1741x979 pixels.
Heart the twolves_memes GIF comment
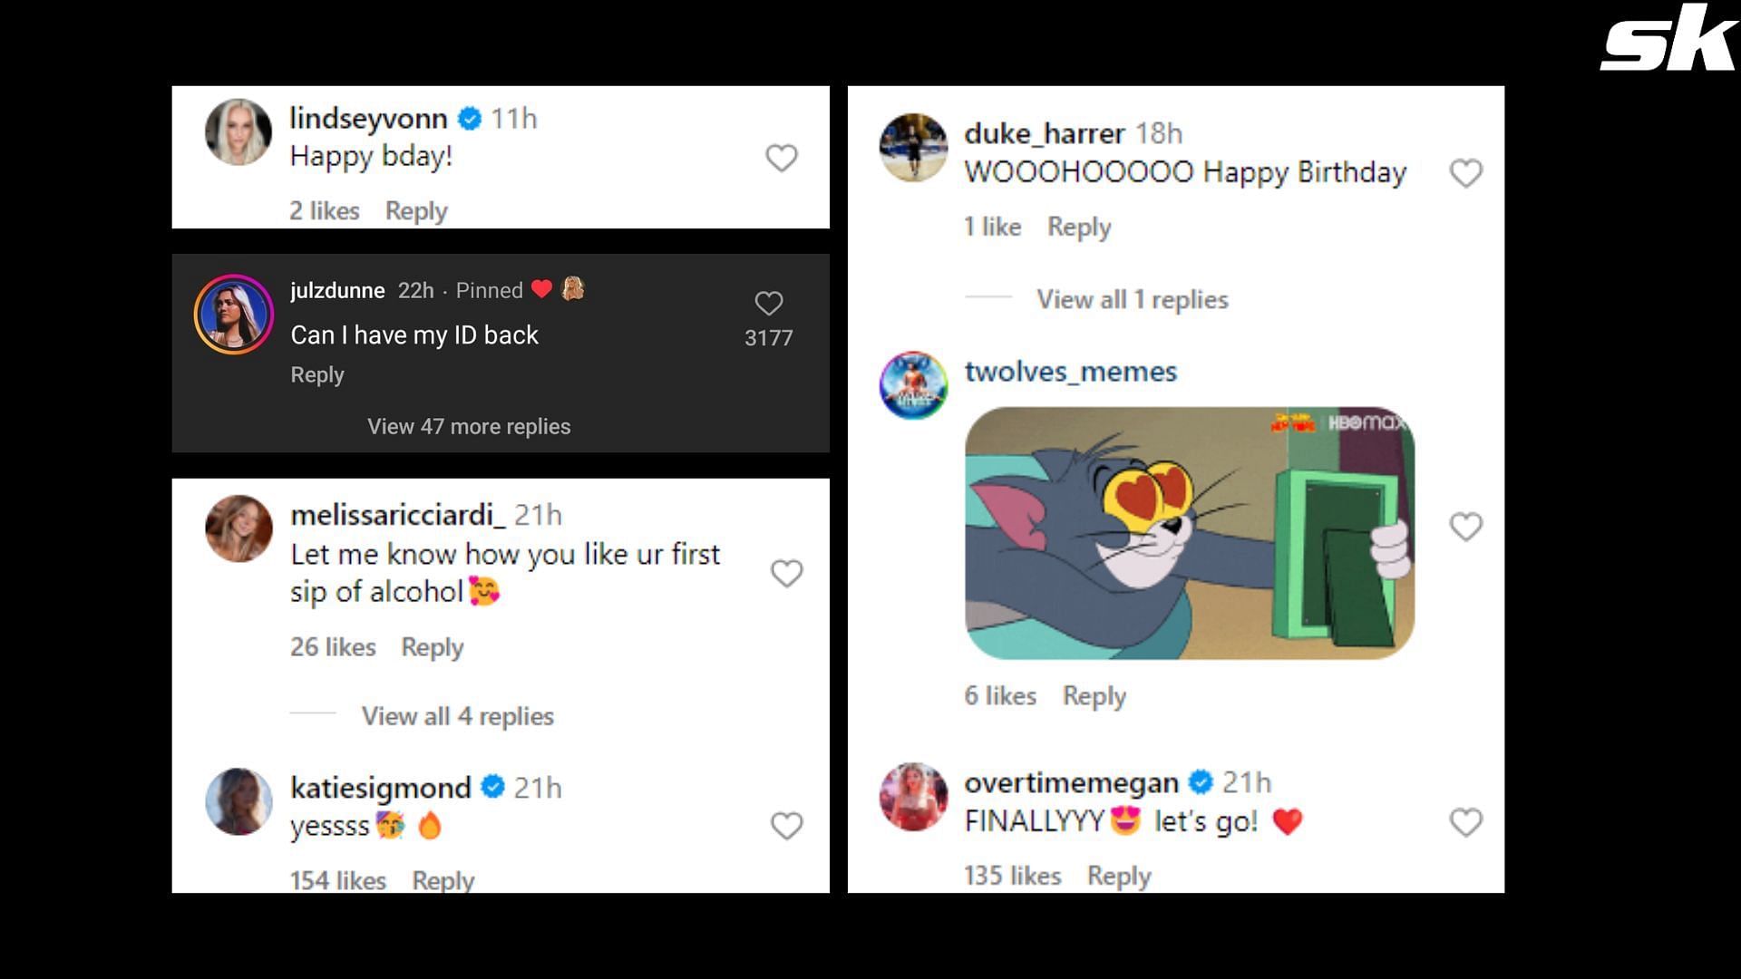point(1465,527)
